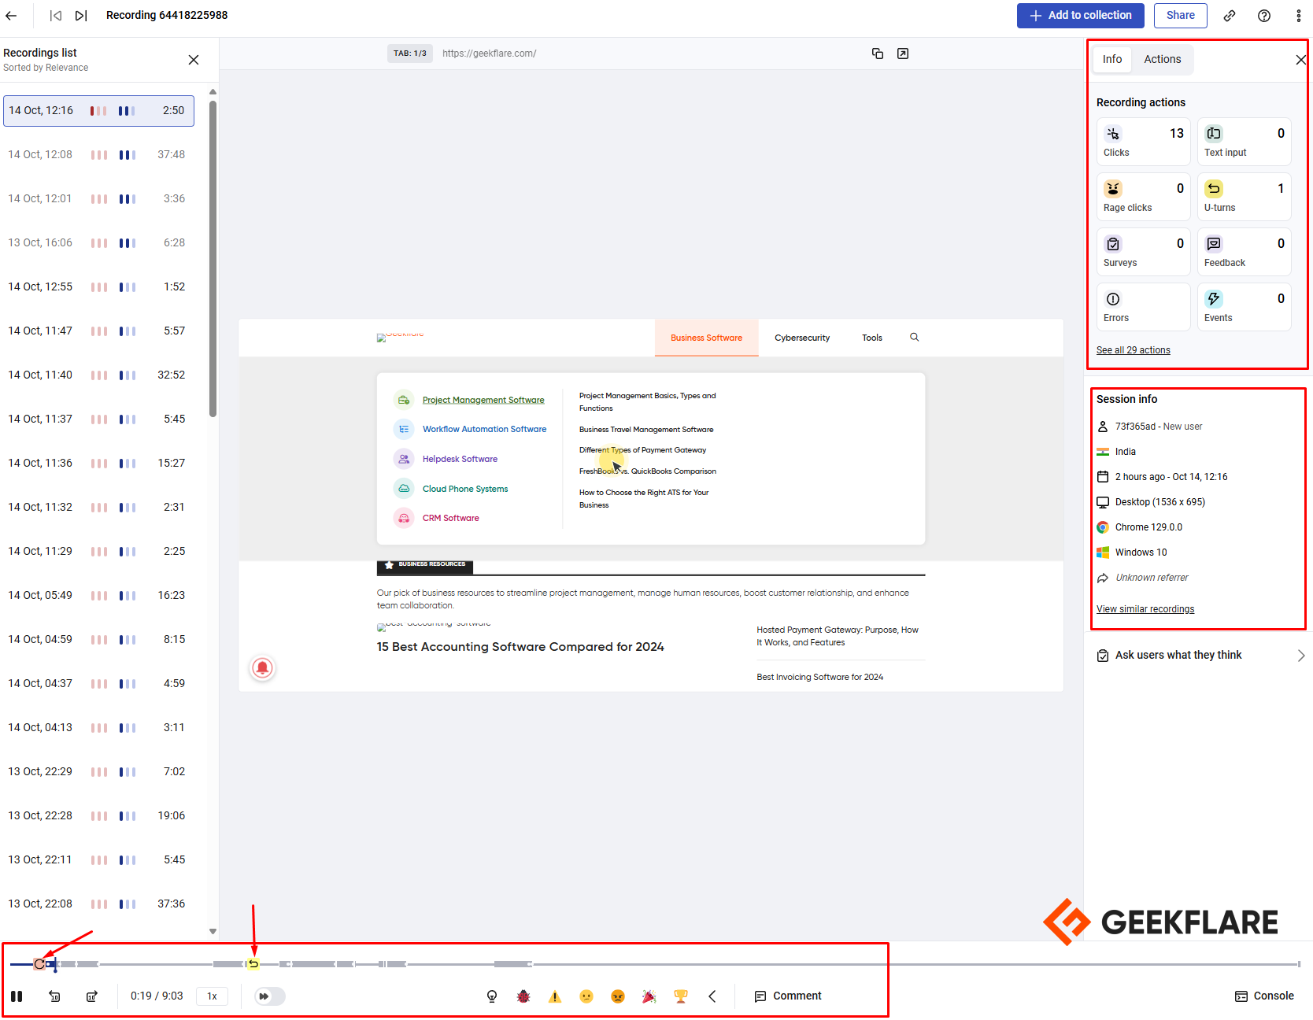Click Tools menu in recorded page

[871, 338]
